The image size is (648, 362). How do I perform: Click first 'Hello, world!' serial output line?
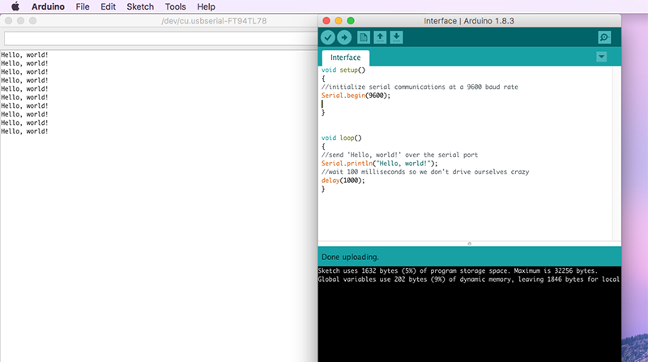24,54
